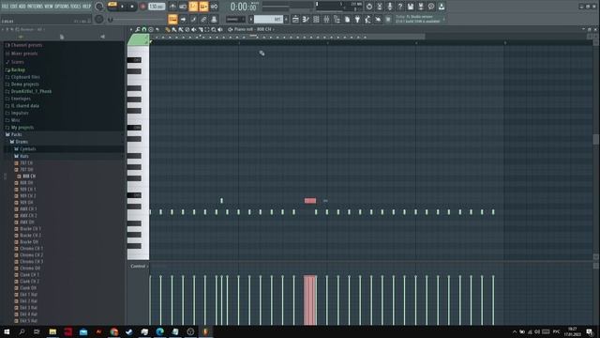Open the FL Studio taskbar icon
The width and height of the screenshot is (600, 338).
click(205, 331)
